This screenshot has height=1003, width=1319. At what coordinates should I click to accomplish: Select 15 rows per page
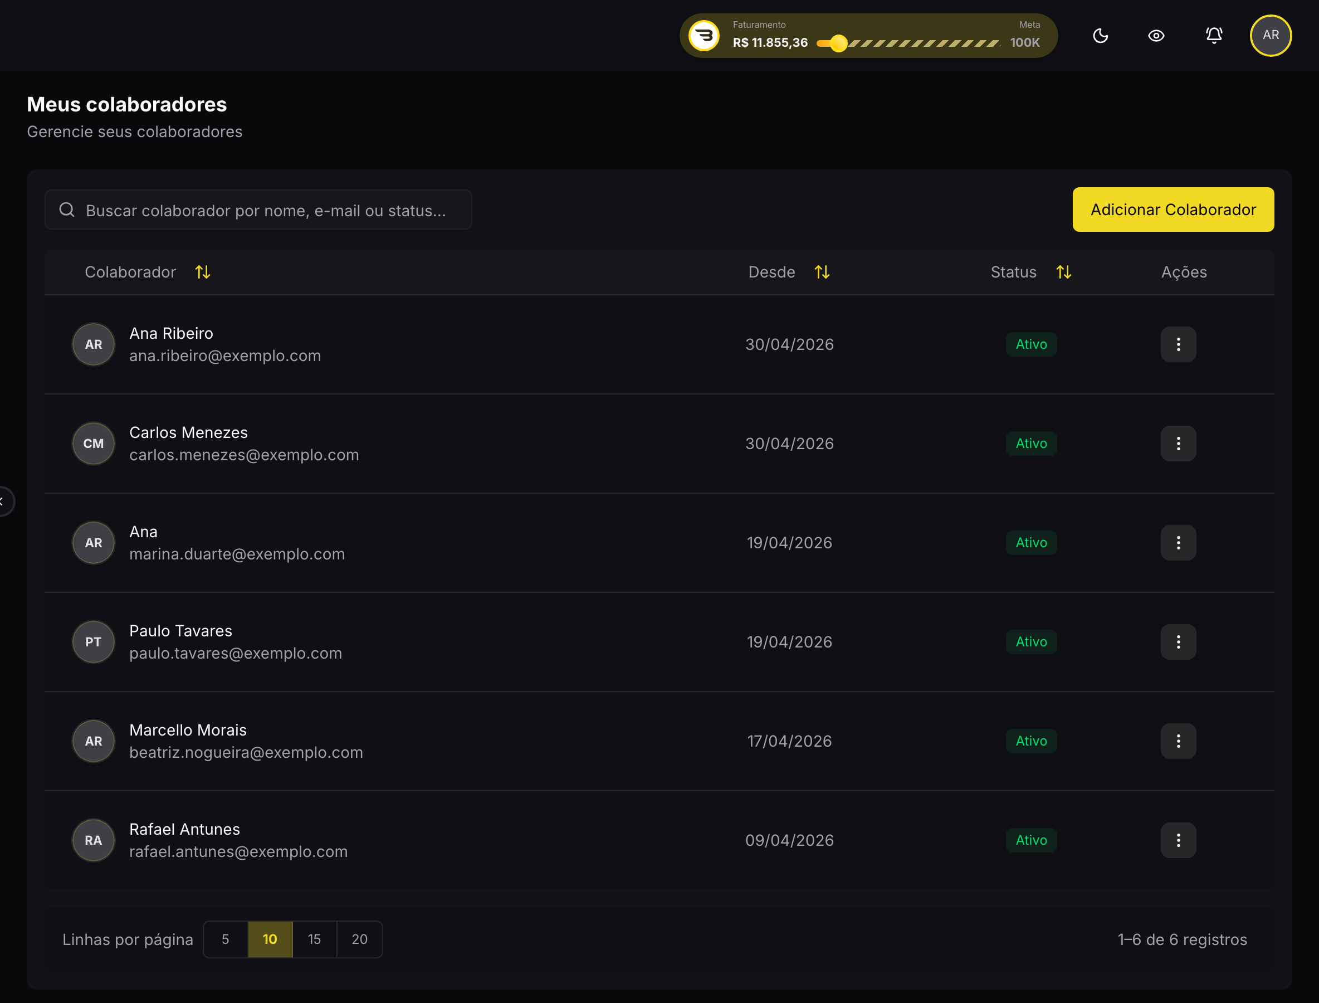315,939
